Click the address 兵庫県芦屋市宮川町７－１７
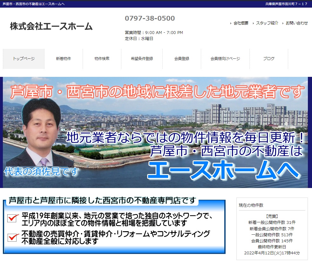The image size is (312, 262). 286,4
